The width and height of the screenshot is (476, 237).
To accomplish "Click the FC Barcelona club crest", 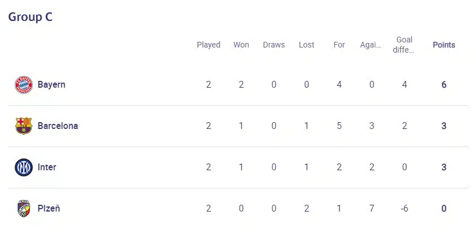I will click(24, 126).
